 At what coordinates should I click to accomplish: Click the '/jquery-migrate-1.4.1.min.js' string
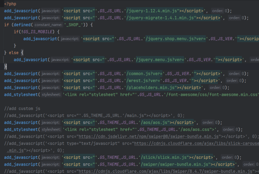point(161,18)
